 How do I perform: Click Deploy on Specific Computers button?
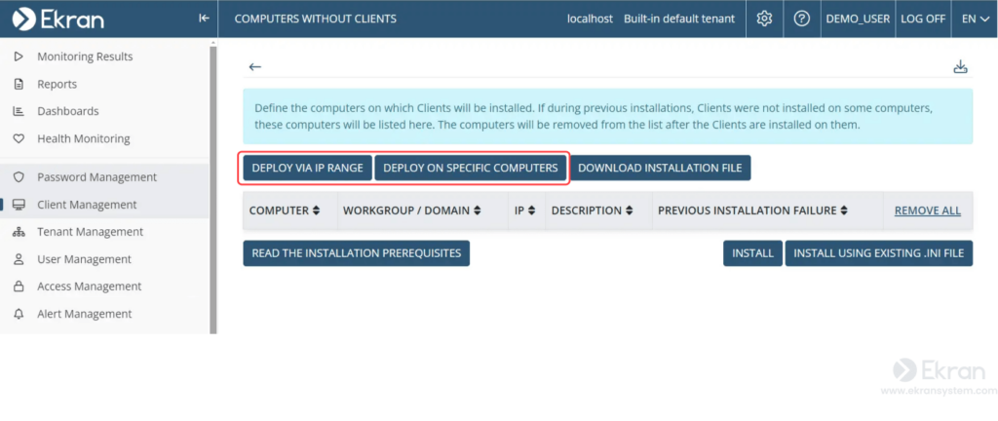471,168
